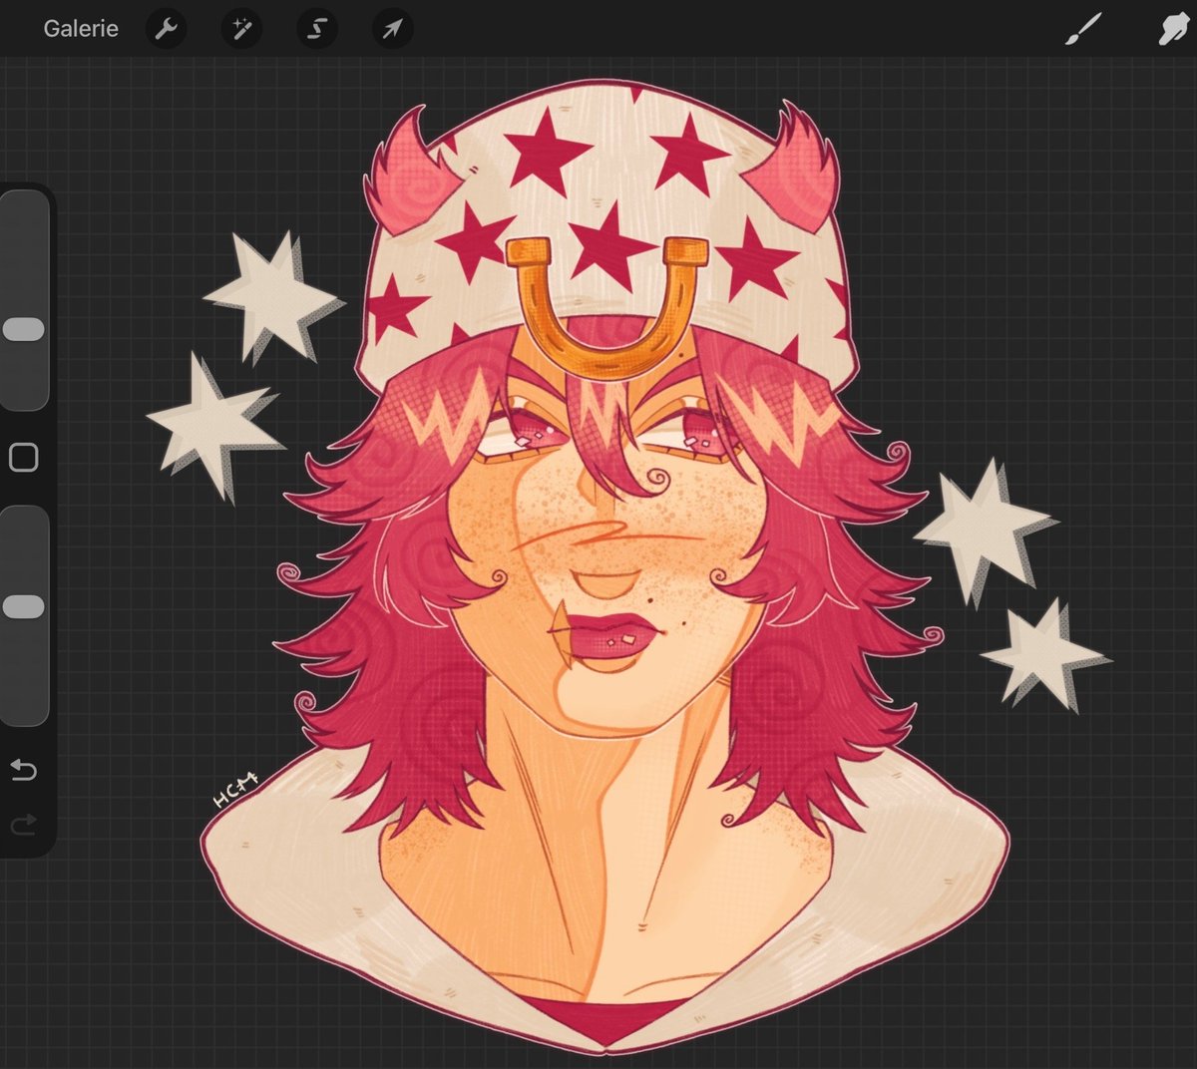The image size is (1197, 1069).
Task: Tap the square modify button in sidebar
Action: coord(23,458)
